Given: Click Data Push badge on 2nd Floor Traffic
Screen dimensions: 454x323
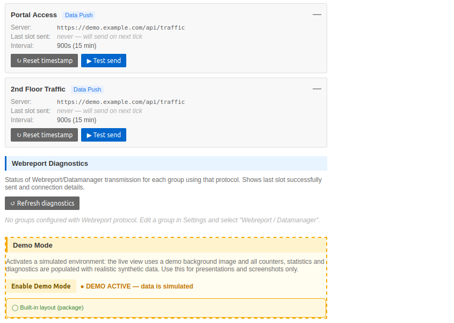Looking at the screenshot, I should click(x=87, y=89).
